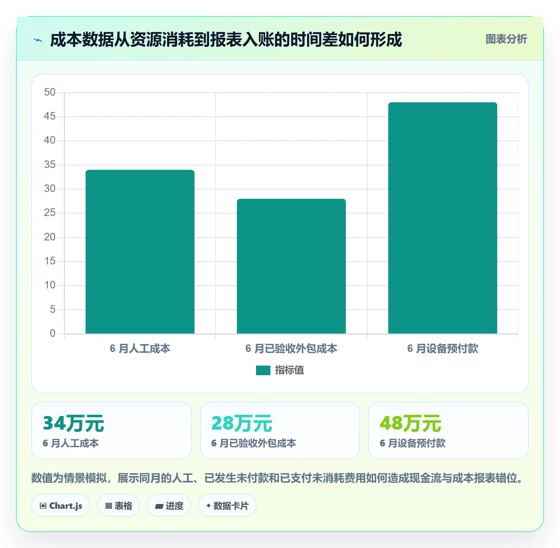The width and height of the screenshot is (560, 548).
Task: Click the main title 成本数据从资源消耗到报表入账的时间差如何形成
Action: pyautogui.click(x=226, y=40)
